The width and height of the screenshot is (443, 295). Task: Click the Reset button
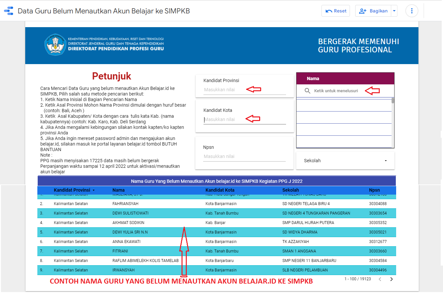pyautogui.click(x=336, y=11)
